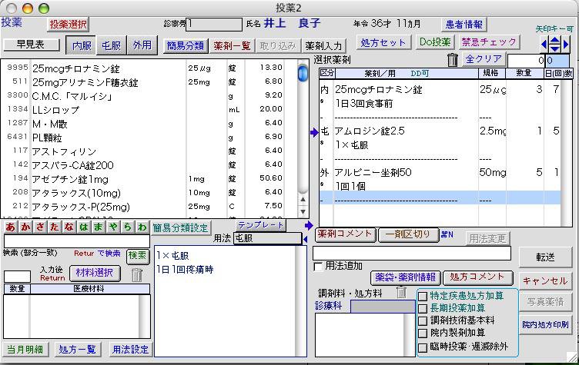Click the trash icon beside 調剤料・処方料
579x365 pixels.
401,292
